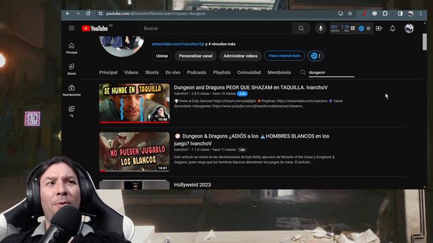Go to Principal in the sidebar
The image size is (433, 243).
[72, 48]
